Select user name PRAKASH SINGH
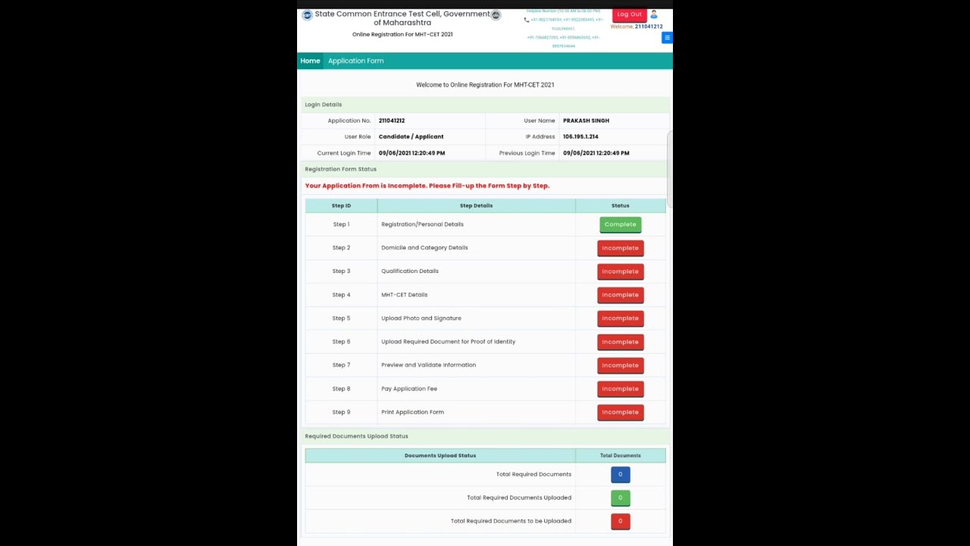The width and height of the screenshot is (970, 546). click(x=586, y=121)
